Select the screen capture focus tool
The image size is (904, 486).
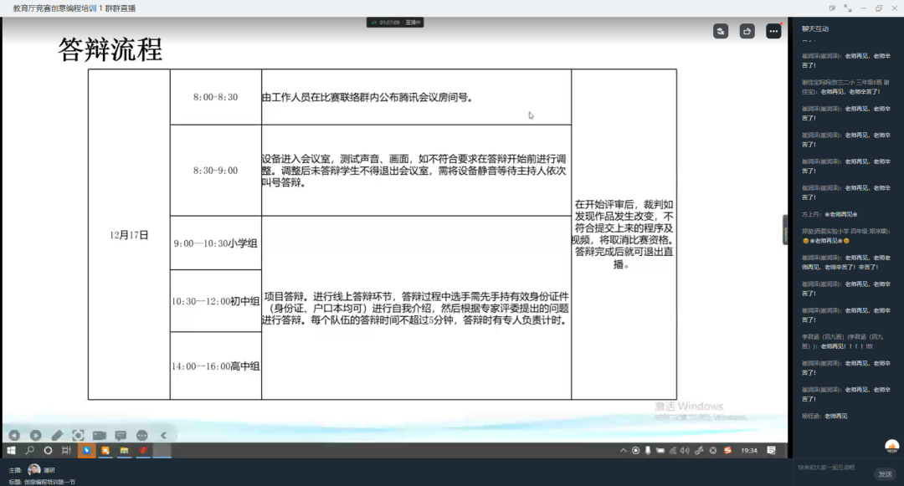pos(79,435)
